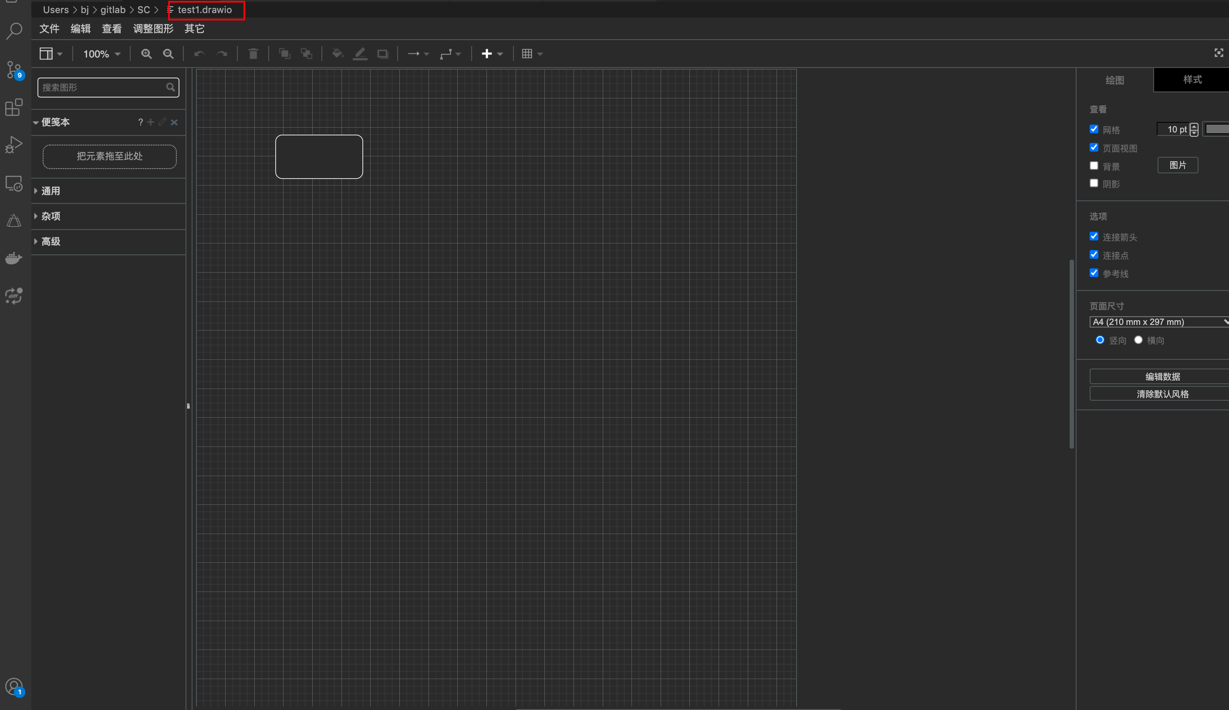Open the 其它 menu
1229x710 pixels.
(195, 29)
